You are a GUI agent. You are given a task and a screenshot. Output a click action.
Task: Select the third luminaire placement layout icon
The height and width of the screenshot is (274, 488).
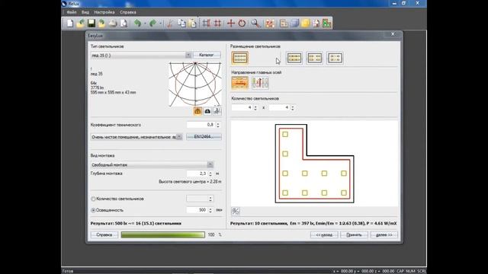pos(314,58)
